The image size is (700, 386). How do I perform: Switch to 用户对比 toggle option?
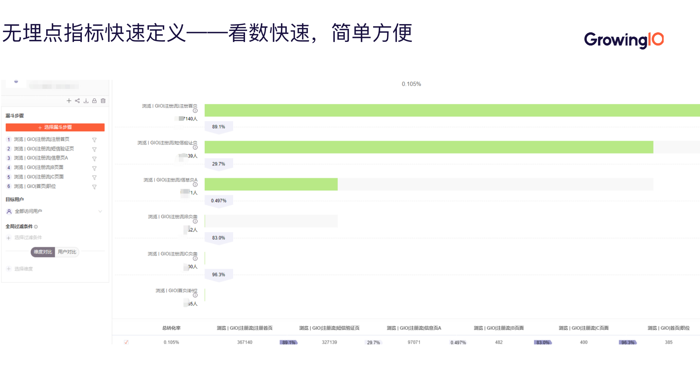(x=67, y=252)
